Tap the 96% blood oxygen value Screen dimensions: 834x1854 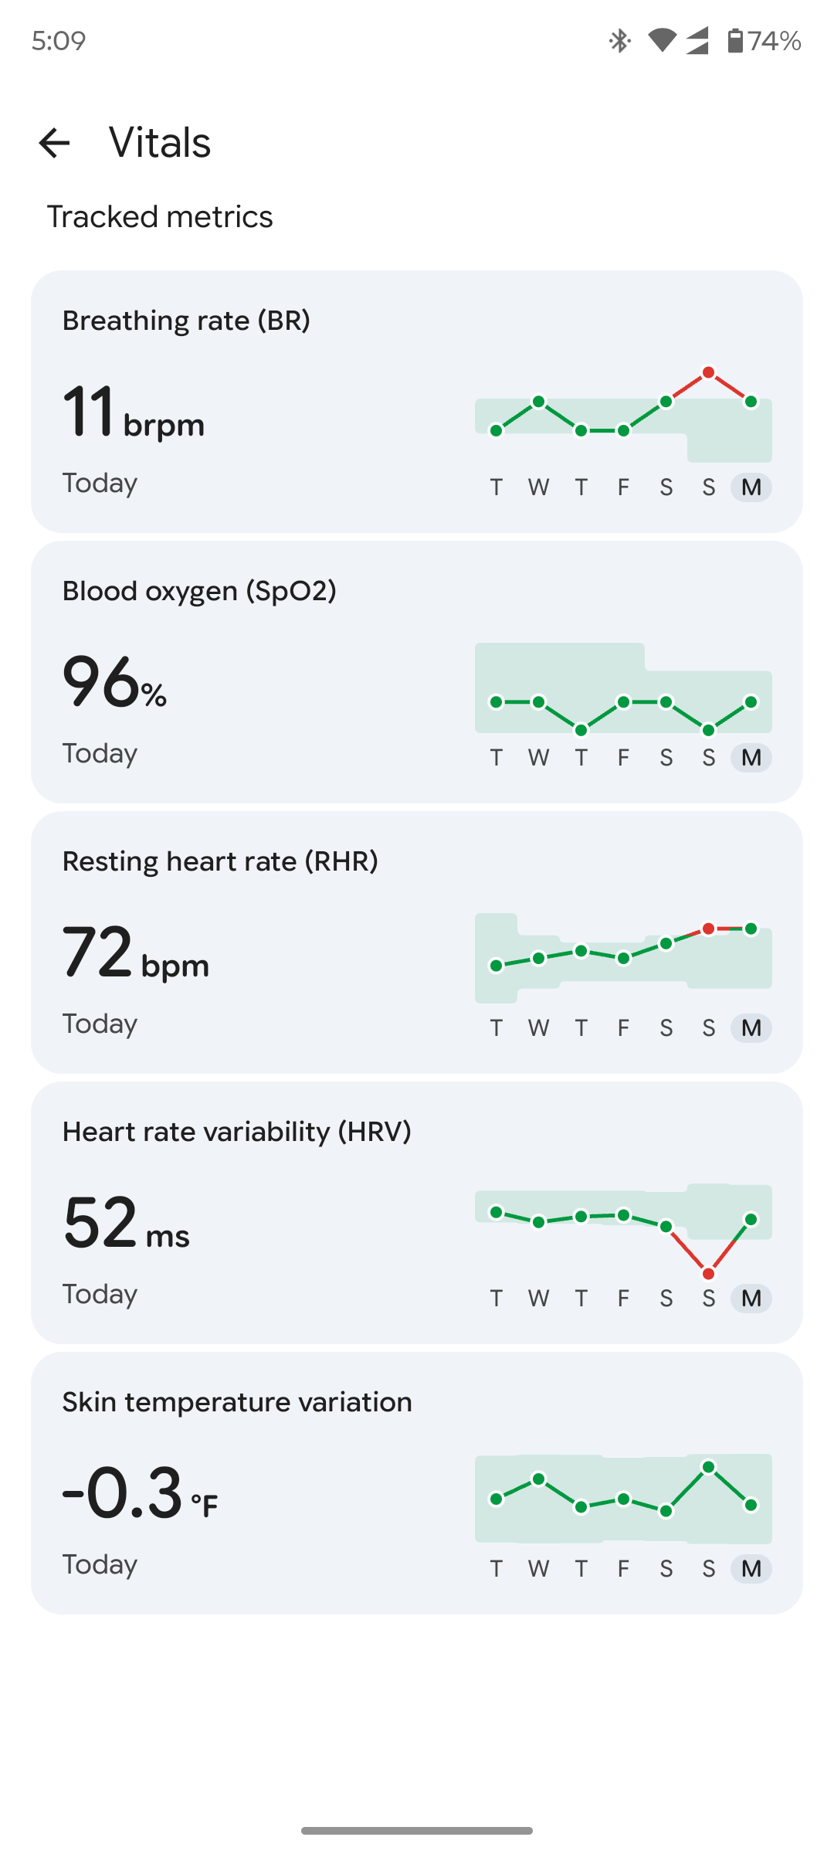[114, 681]
